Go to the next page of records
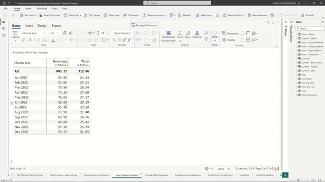This screenshot has height=182, width=325. (x=270, y=168)
